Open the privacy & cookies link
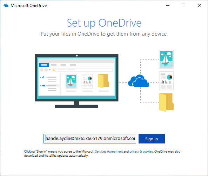This screenshot has width=208, height=176. coord(141,152)
